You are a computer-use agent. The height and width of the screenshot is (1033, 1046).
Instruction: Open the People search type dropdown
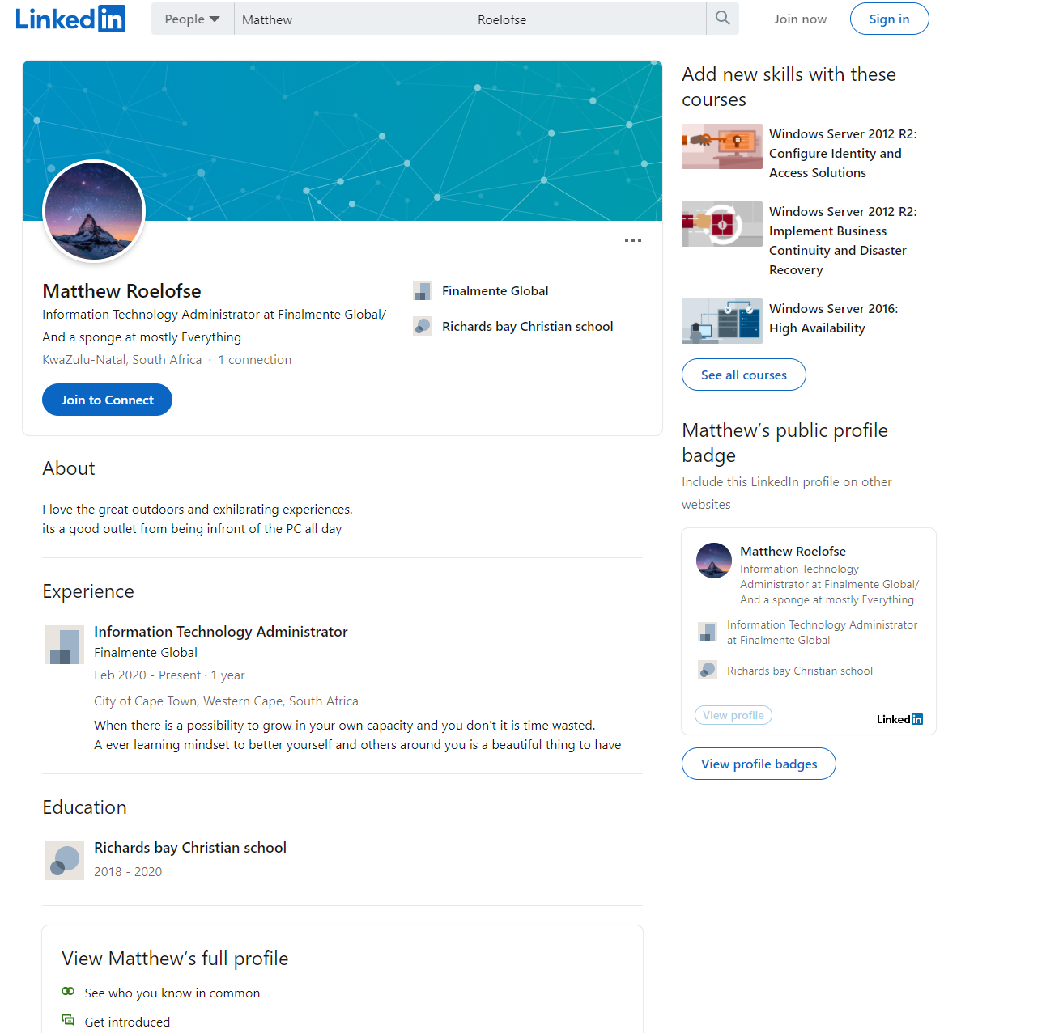(192, 19)
